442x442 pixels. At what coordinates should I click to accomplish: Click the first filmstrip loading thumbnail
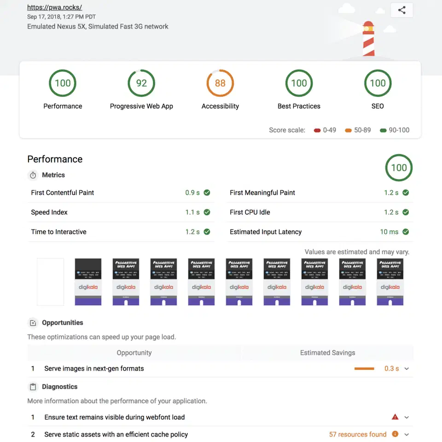[x=50, y=282]
